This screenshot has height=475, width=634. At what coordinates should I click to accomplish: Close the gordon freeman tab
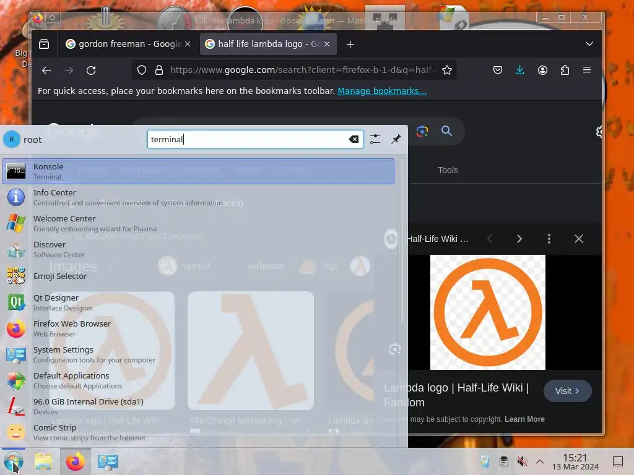coord(188,44)
